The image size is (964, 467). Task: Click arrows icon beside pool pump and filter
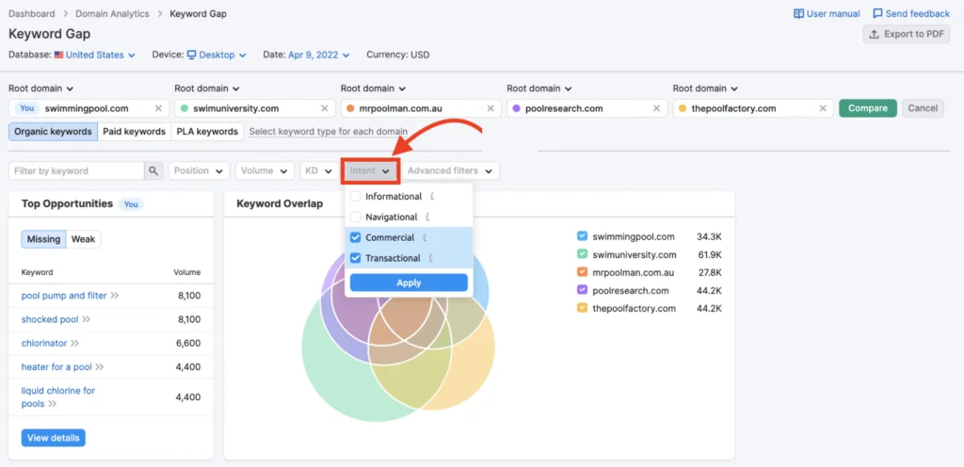click(114, 296)
